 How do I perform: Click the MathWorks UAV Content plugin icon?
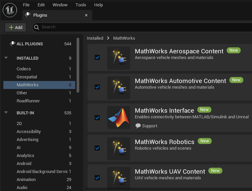pyautogui.click(x=119, y=178)
